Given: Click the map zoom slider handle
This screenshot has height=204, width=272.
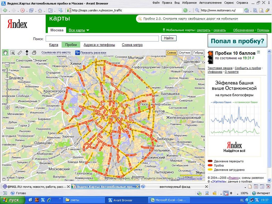Looking at the screenshot, I should tap(7, 79).
